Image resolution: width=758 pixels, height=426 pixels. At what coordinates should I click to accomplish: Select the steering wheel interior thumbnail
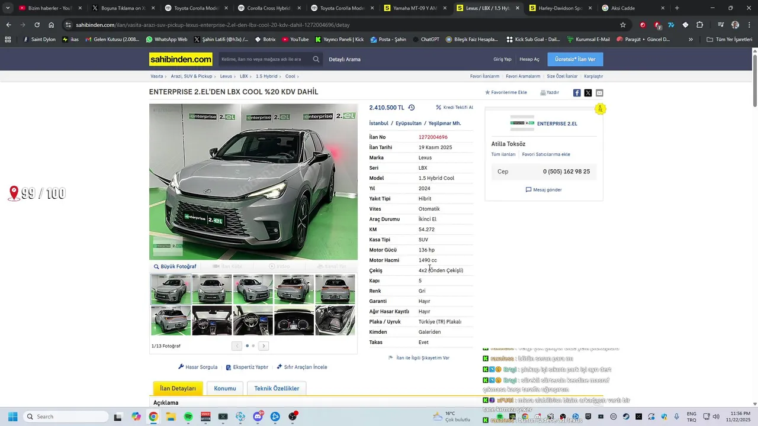pyautogui.click(x=253, y=321)
